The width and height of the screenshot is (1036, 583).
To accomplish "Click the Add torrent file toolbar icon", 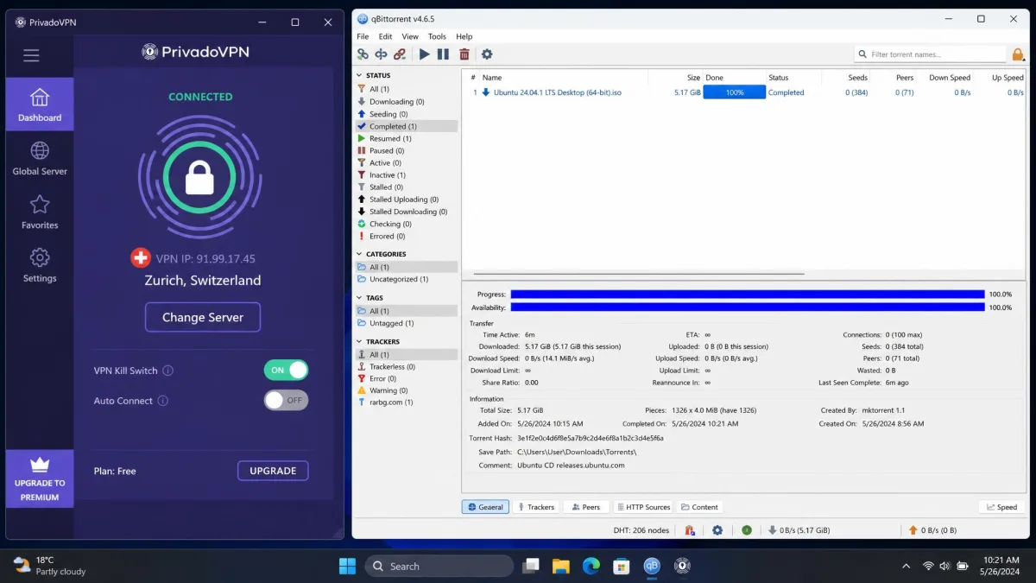I will click(381, 54).
